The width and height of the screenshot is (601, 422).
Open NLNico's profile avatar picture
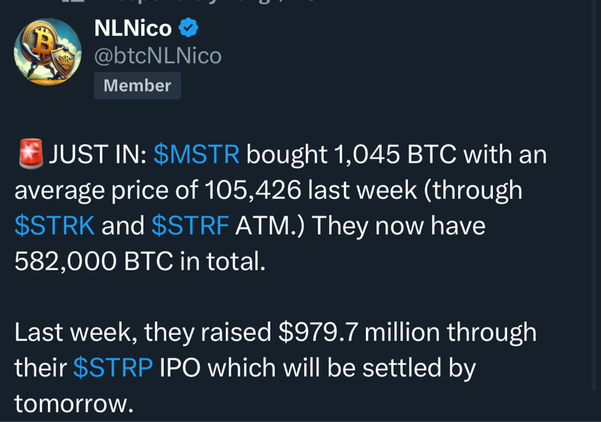[47, 52]
